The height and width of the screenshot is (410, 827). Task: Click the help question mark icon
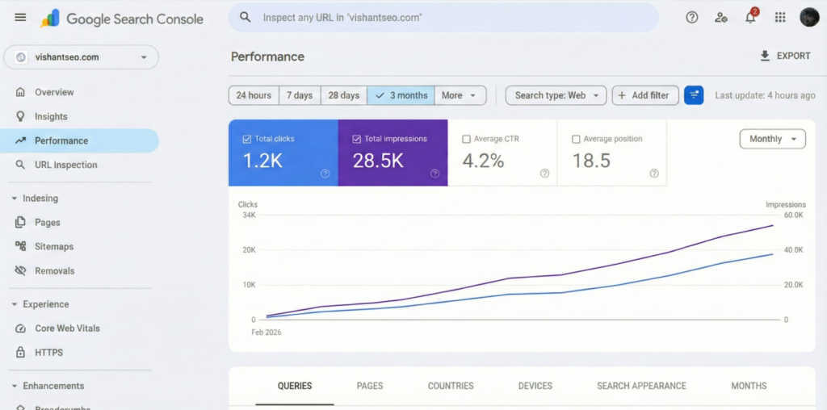tap(691, 18)
